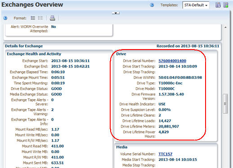Open the STA-Default templates dropdown

pos(196,5)
